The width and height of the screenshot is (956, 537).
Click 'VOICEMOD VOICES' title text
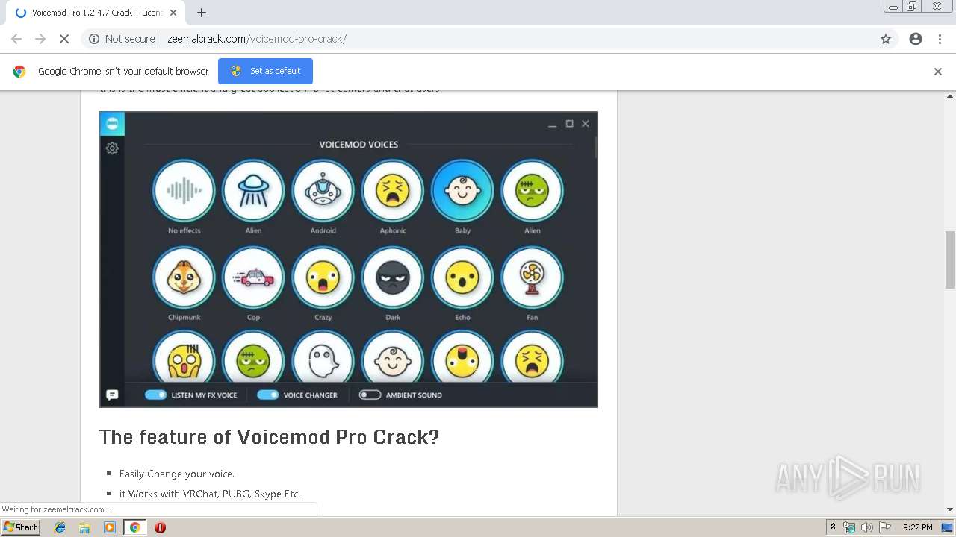(358, 145)
